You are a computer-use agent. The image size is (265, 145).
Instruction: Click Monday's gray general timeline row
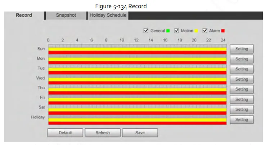click(x=138, y=56)
